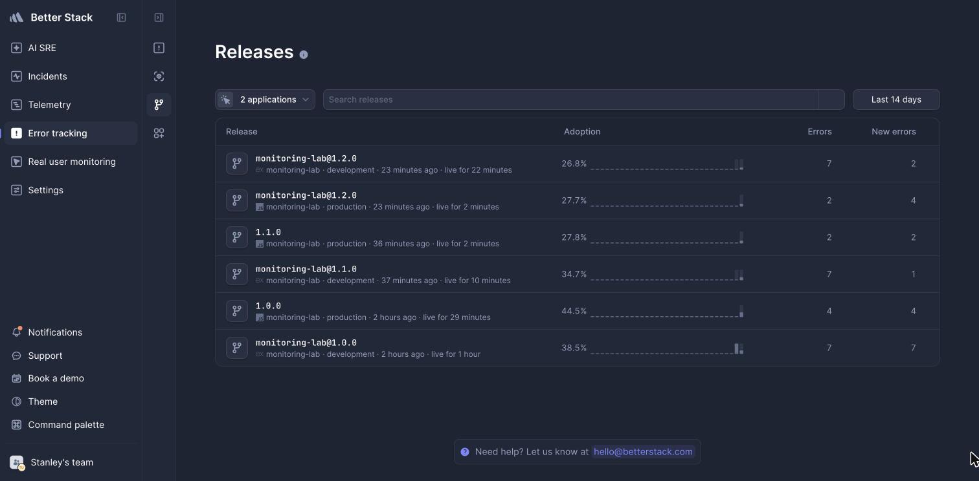Open AI SRE in the sidebar
979x481 pixels.
tap(71, 48)
